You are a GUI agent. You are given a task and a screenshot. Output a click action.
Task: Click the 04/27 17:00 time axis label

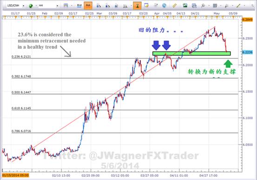208,175
